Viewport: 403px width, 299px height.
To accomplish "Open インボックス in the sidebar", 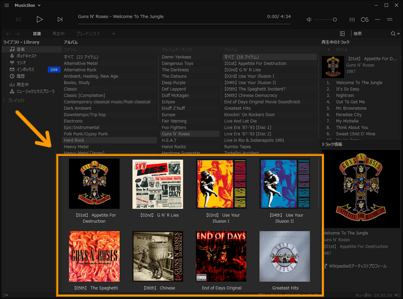I will point(25,69).
